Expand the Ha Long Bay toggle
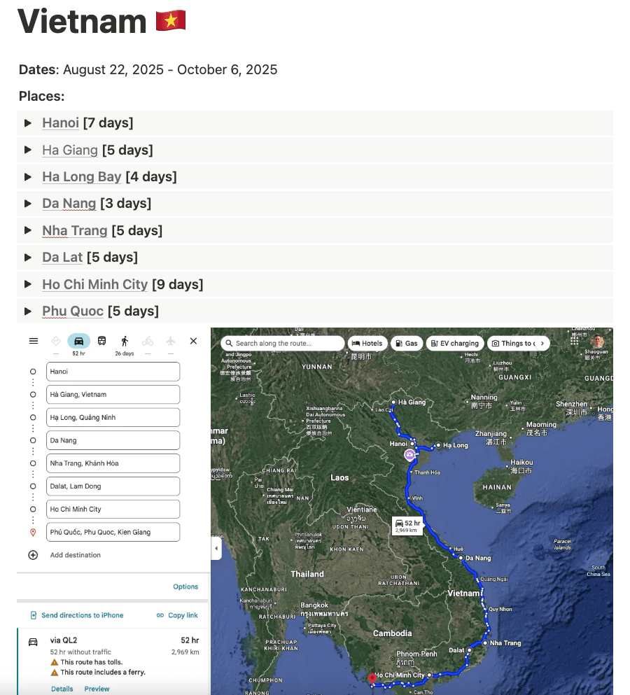The image size is (630, 695). click(x=28, y=177)
